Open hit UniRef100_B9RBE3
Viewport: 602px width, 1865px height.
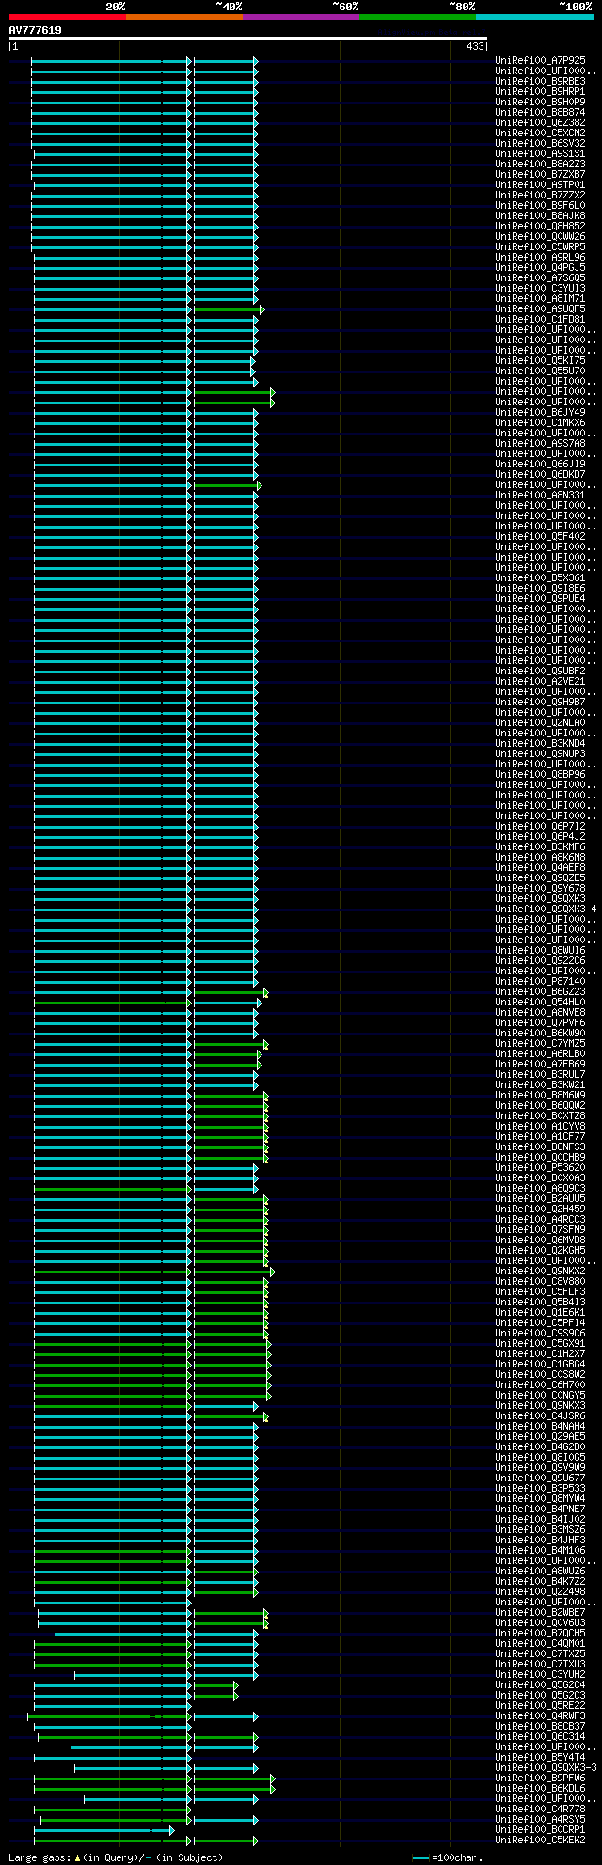coord(540,81)
